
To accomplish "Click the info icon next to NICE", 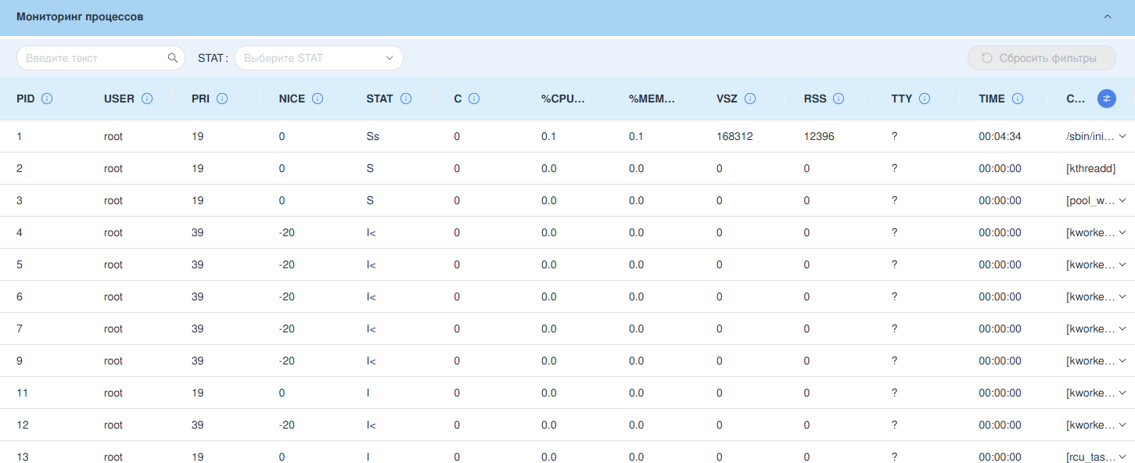I will 318,99.
